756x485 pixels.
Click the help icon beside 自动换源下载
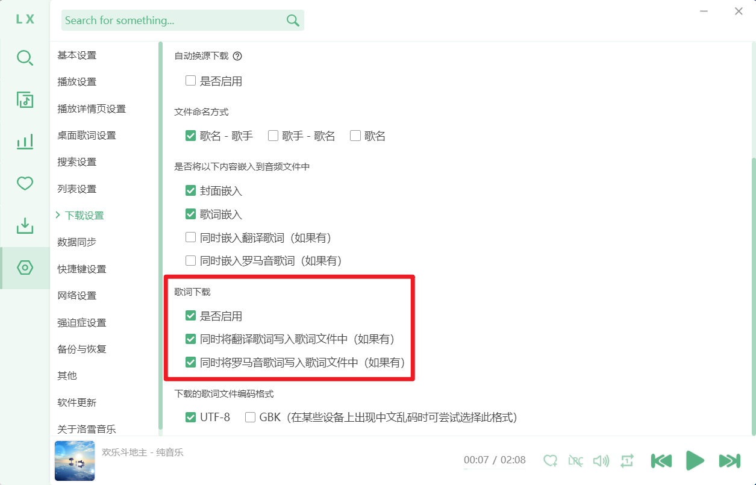(237, 56)
